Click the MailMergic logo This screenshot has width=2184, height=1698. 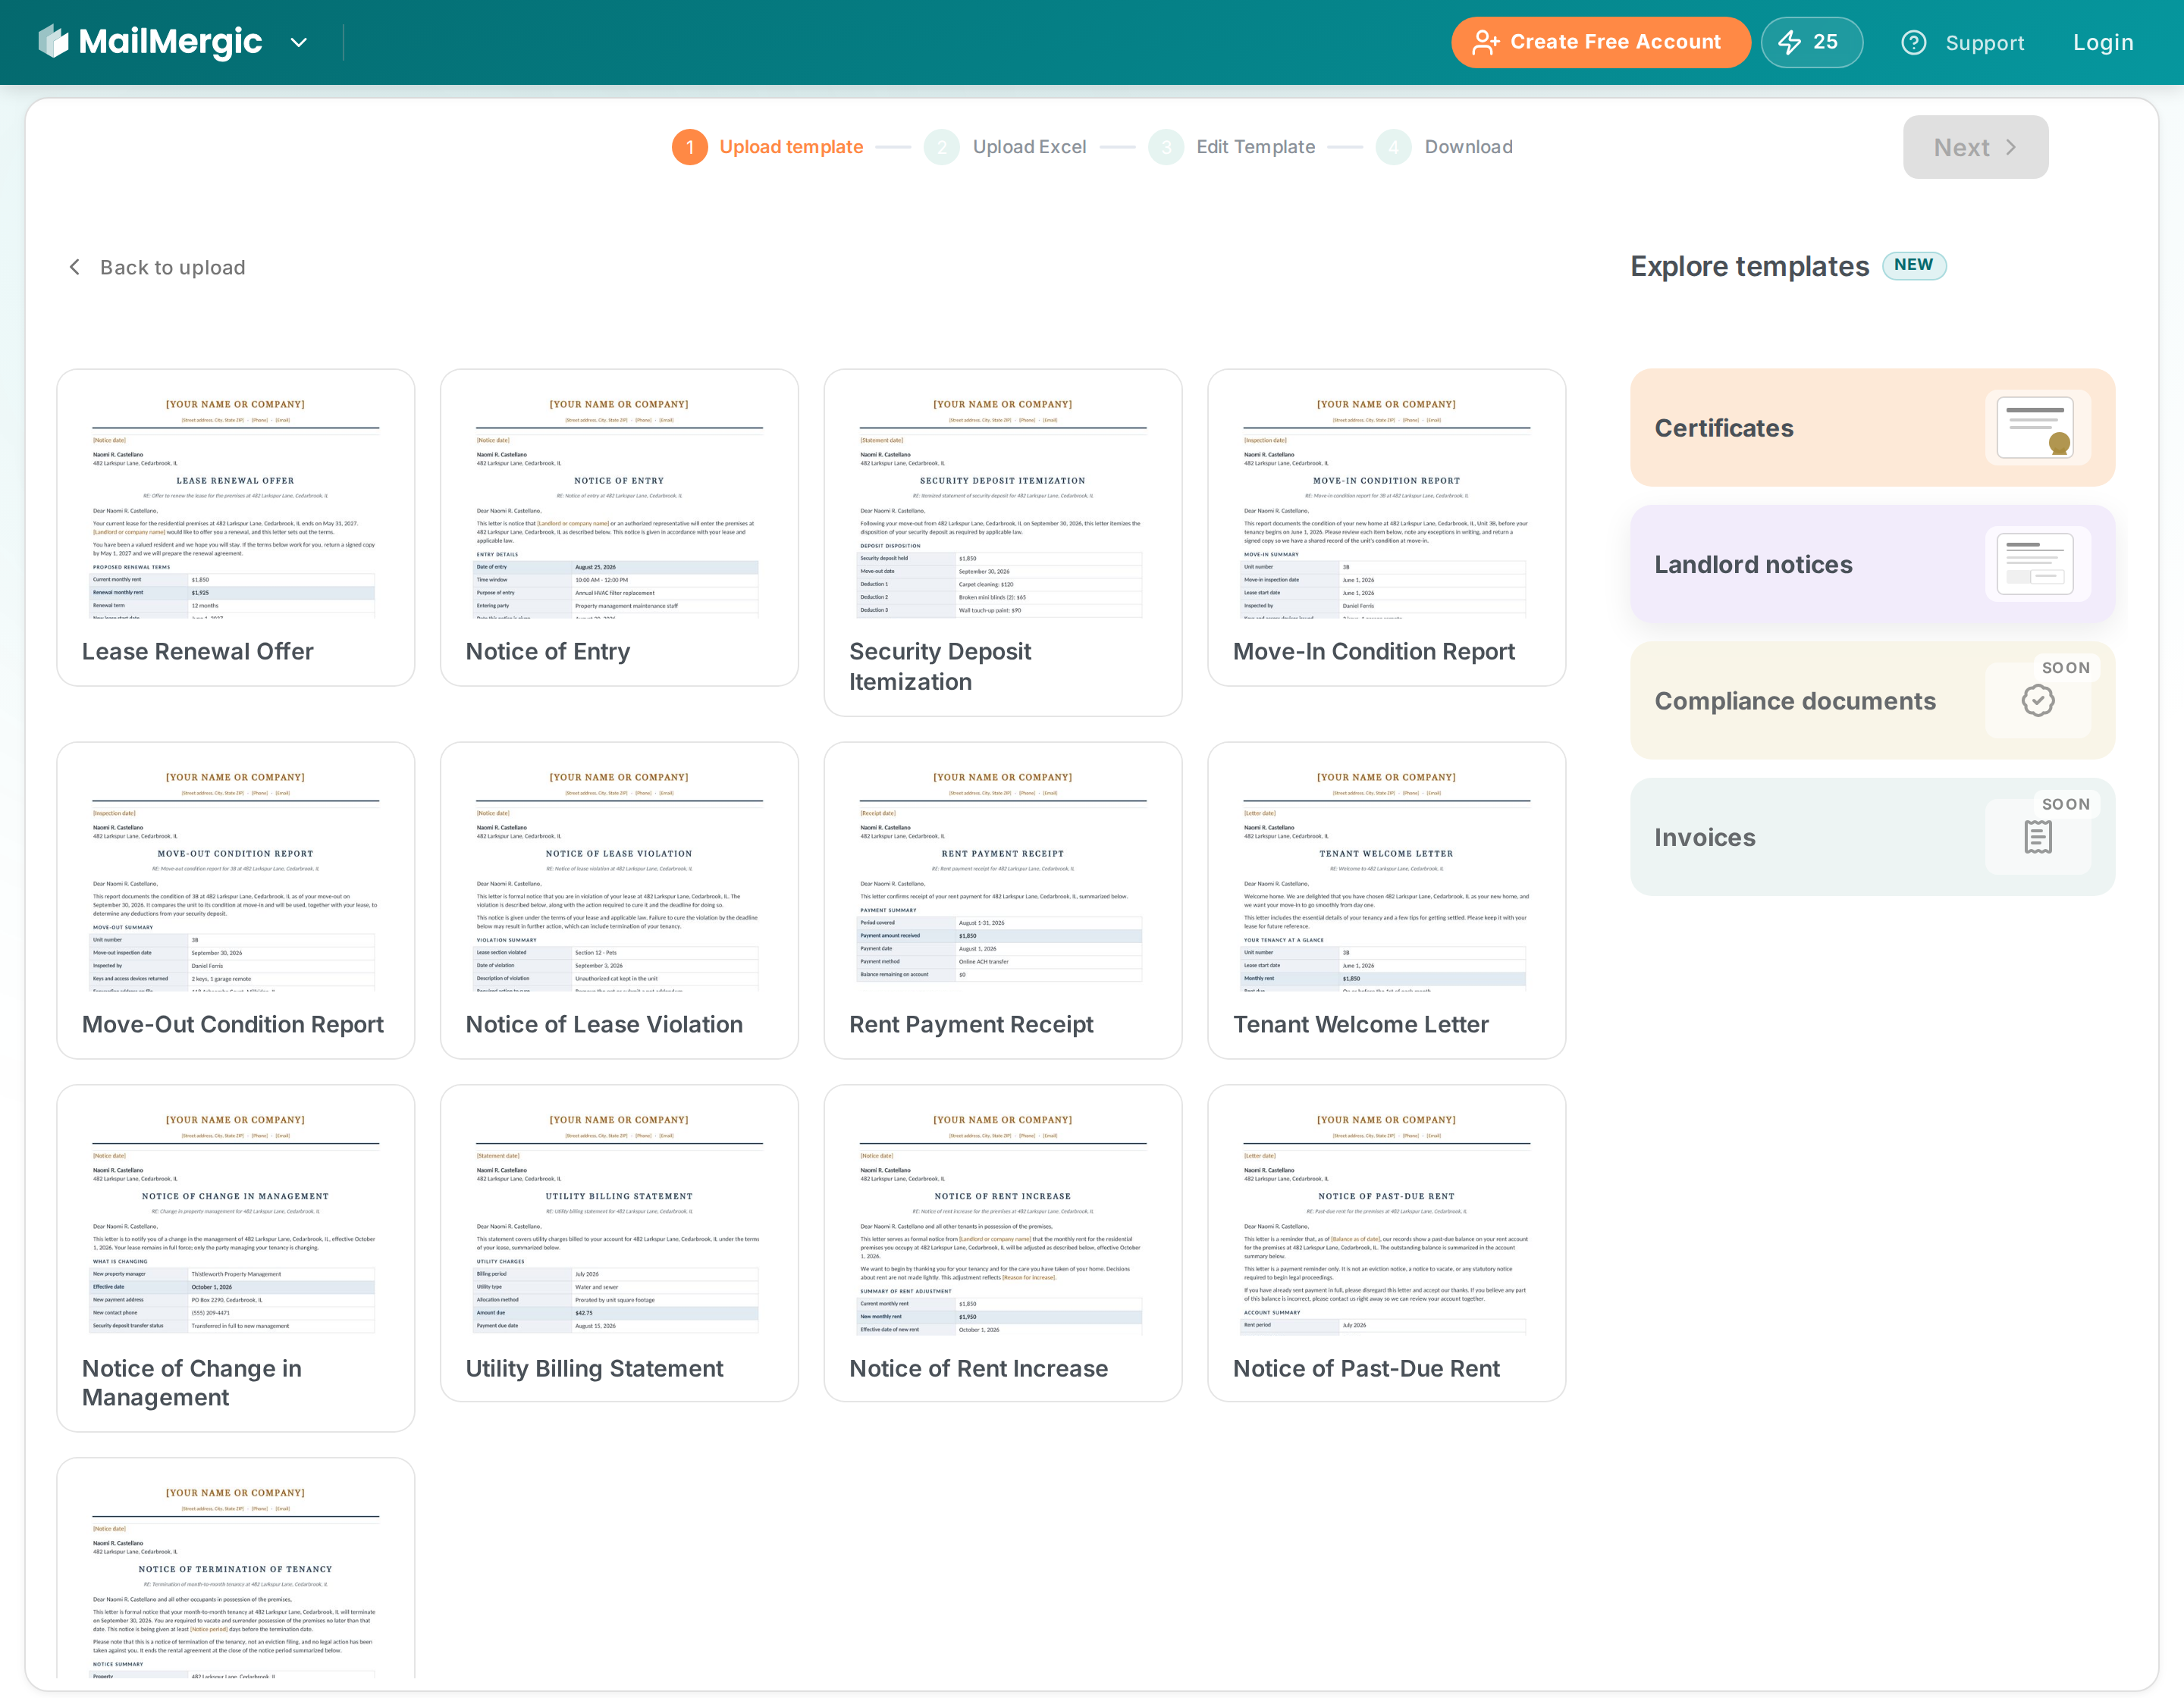150,42
